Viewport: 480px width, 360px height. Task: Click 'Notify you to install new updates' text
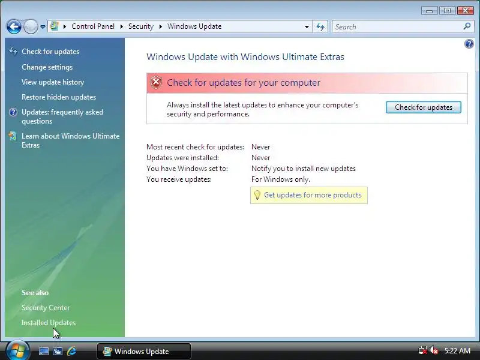pos(304,169)
